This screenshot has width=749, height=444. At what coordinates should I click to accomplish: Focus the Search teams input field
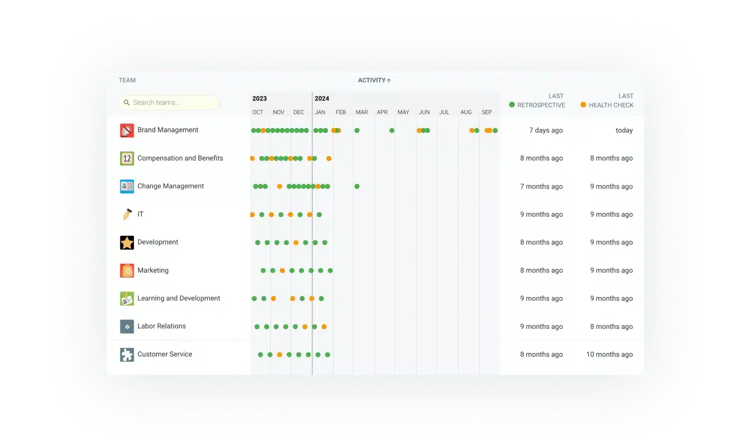[x=169, y=102]
